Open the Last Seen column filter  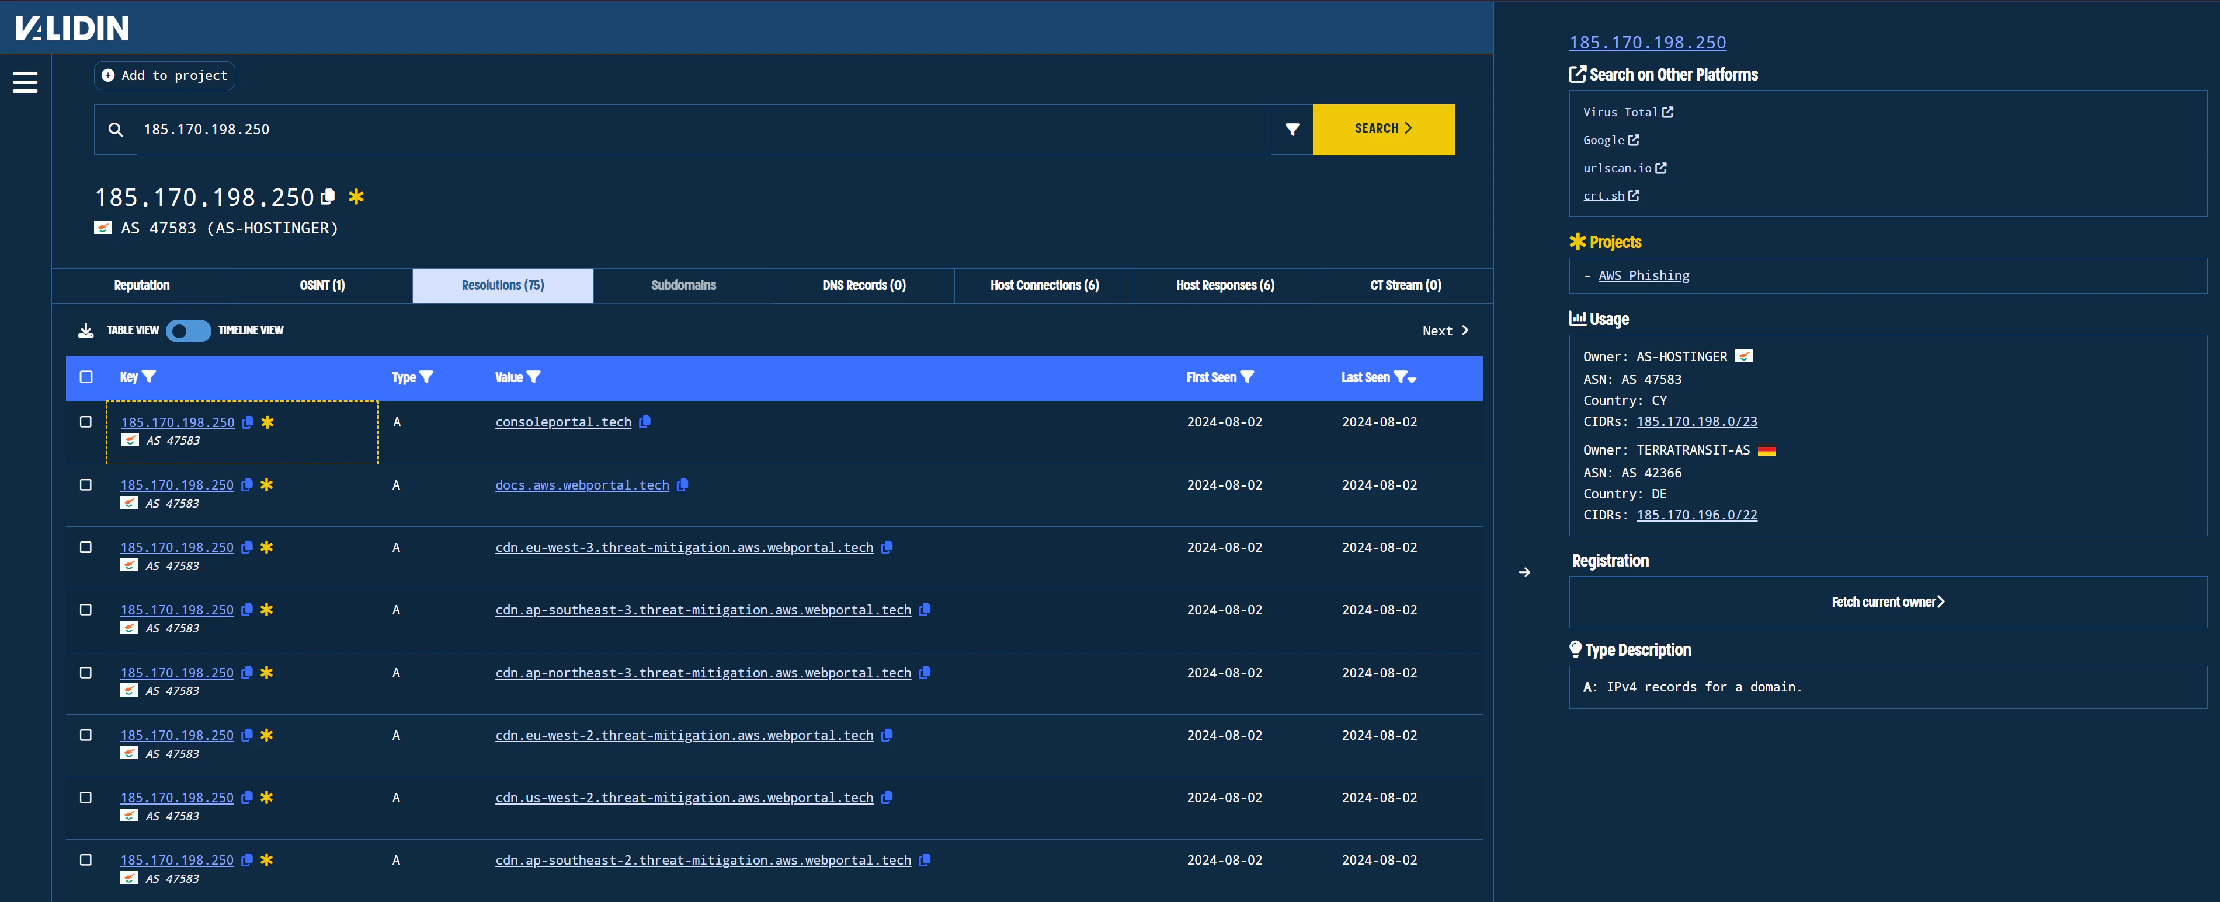coord(1401,377)
